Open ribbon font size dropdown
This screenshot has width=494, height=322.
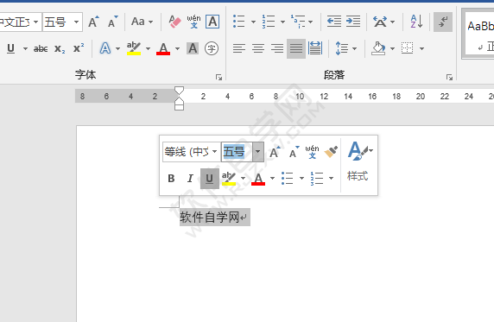click(x=76, y=22)
